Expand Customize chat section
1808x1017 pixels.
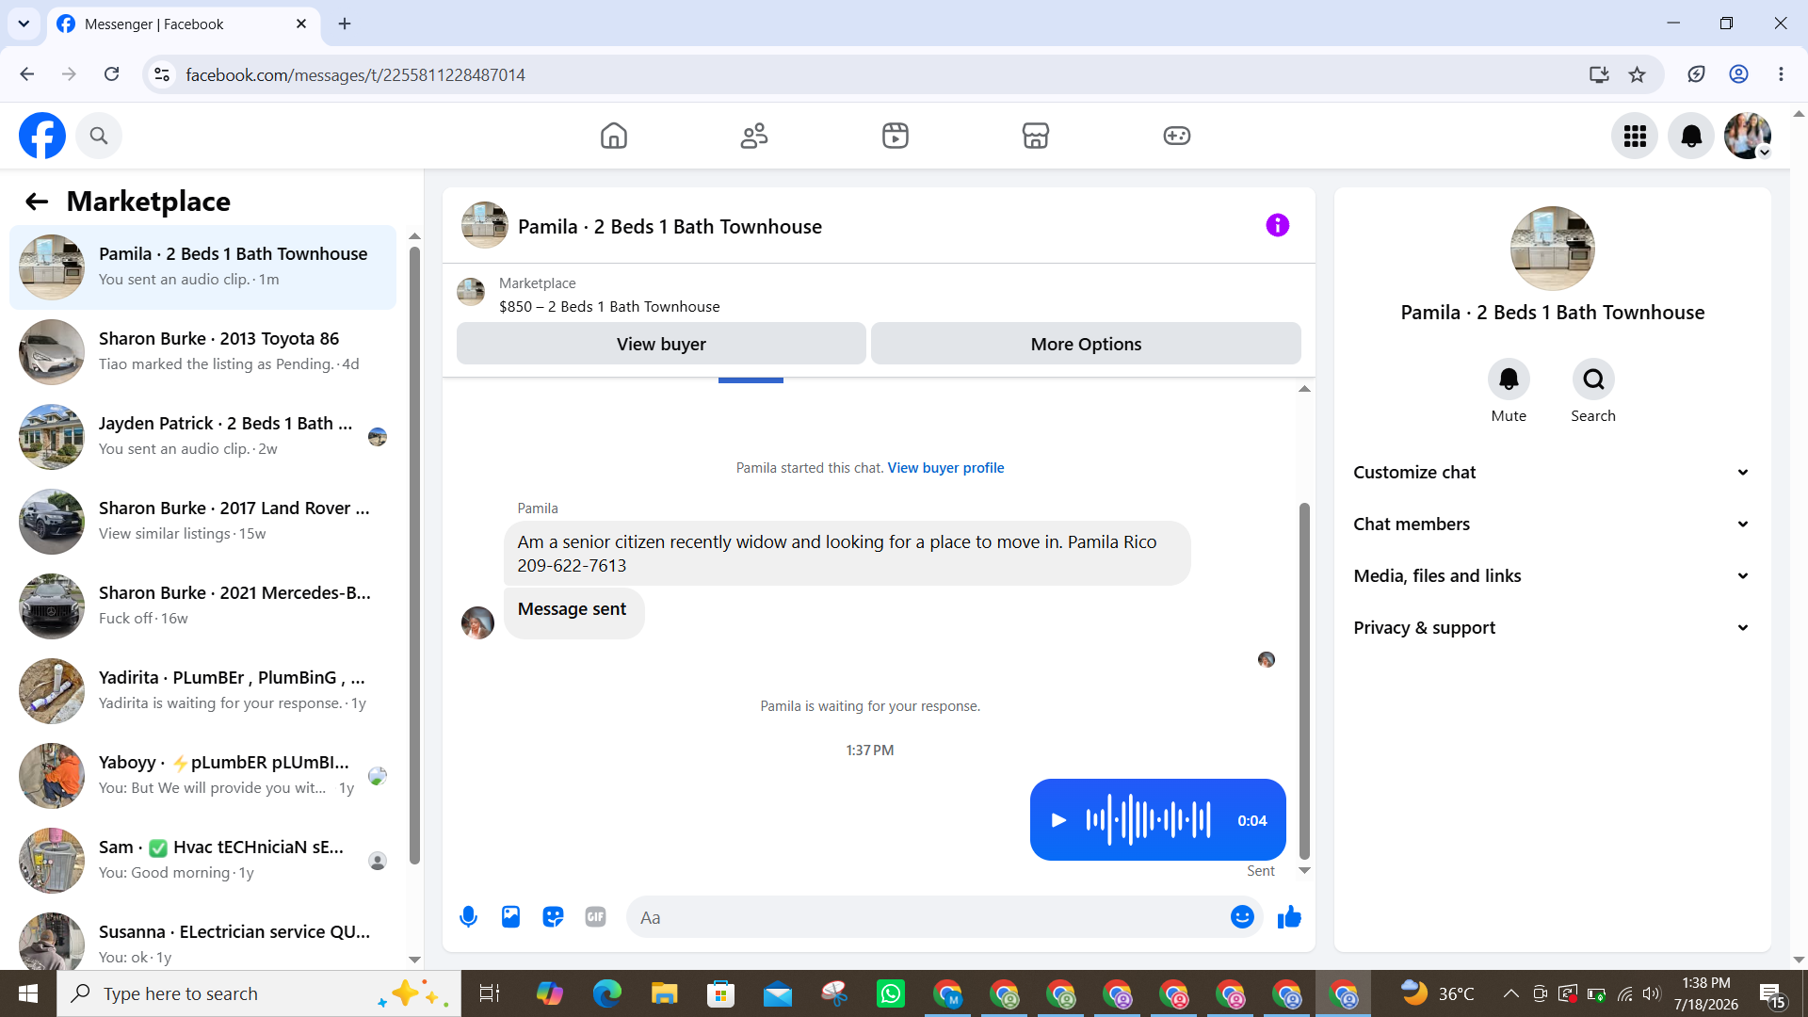pos(1552,473)
